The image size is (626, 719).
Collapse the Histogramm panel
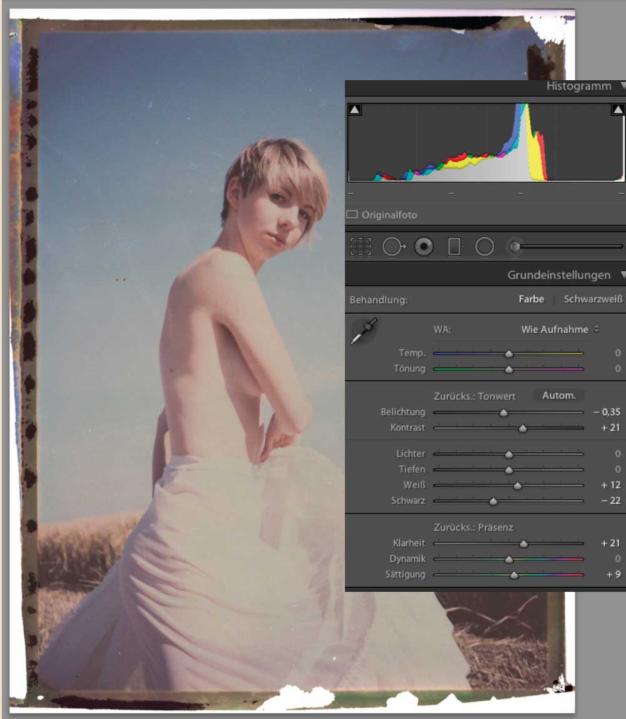(x=622, y=86)
